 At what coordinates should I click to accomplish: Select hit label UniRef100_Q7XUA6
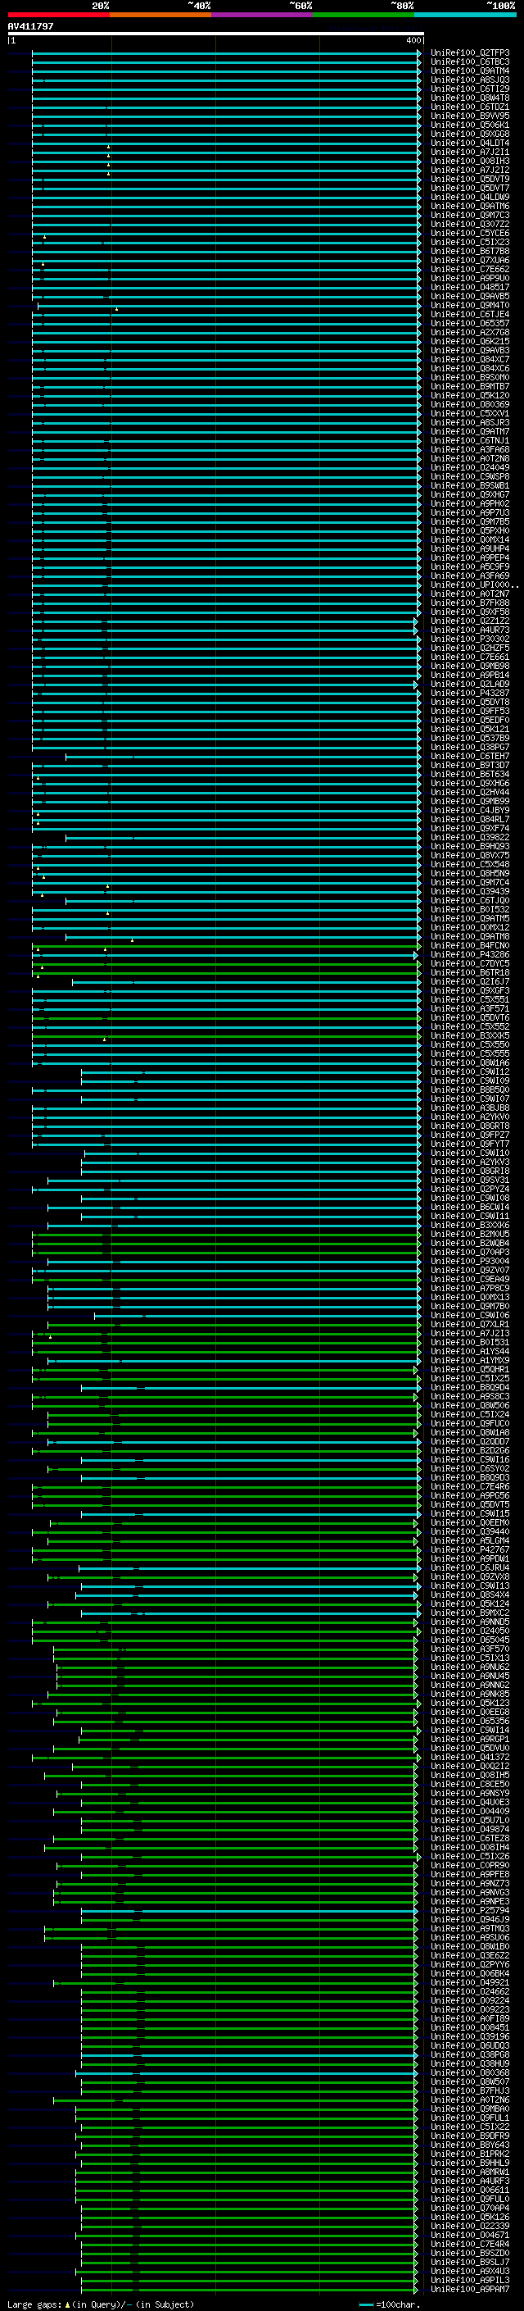[x=470, y=260]
